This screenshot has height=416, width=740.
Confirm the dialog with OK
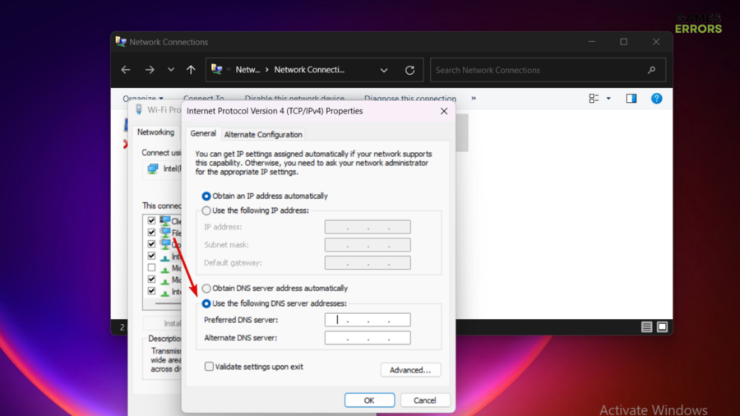pos(369,400)
